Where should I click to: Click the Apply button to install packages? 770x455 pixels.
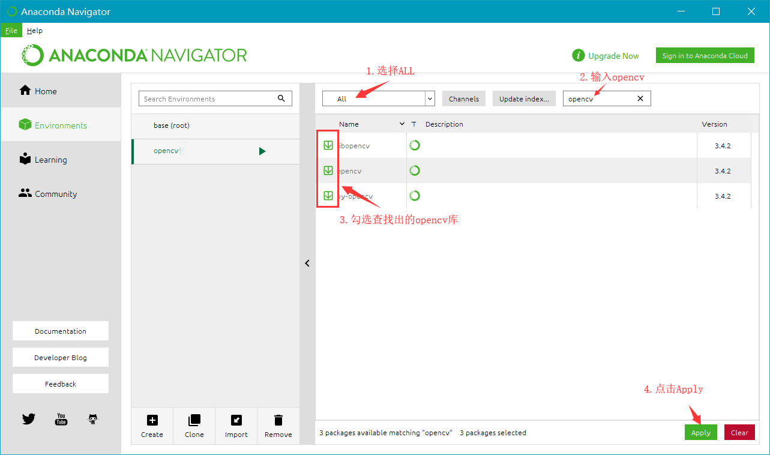[700, 432]
